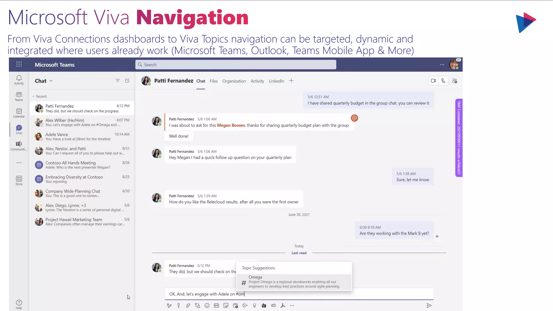The height and width of the screenshot is (311, 553).
Task: Open Communities app in the left rail
Action: pos(19,146)
